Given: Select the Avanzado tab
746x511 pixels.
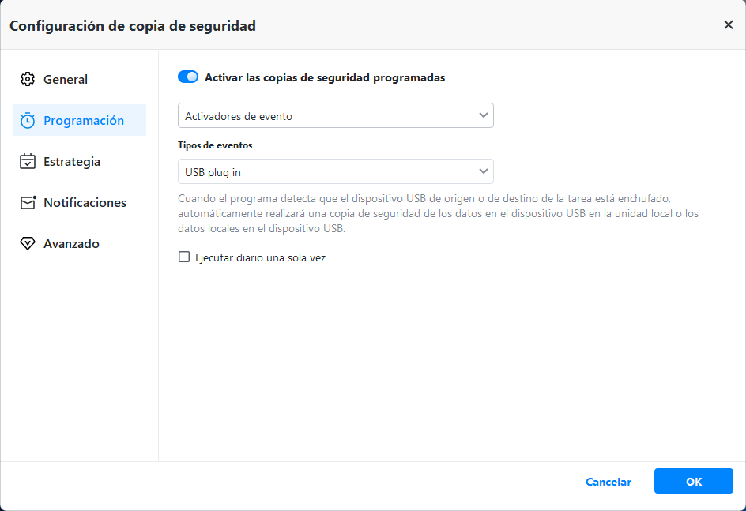Looking at the screenshot, I should [71, 244].
